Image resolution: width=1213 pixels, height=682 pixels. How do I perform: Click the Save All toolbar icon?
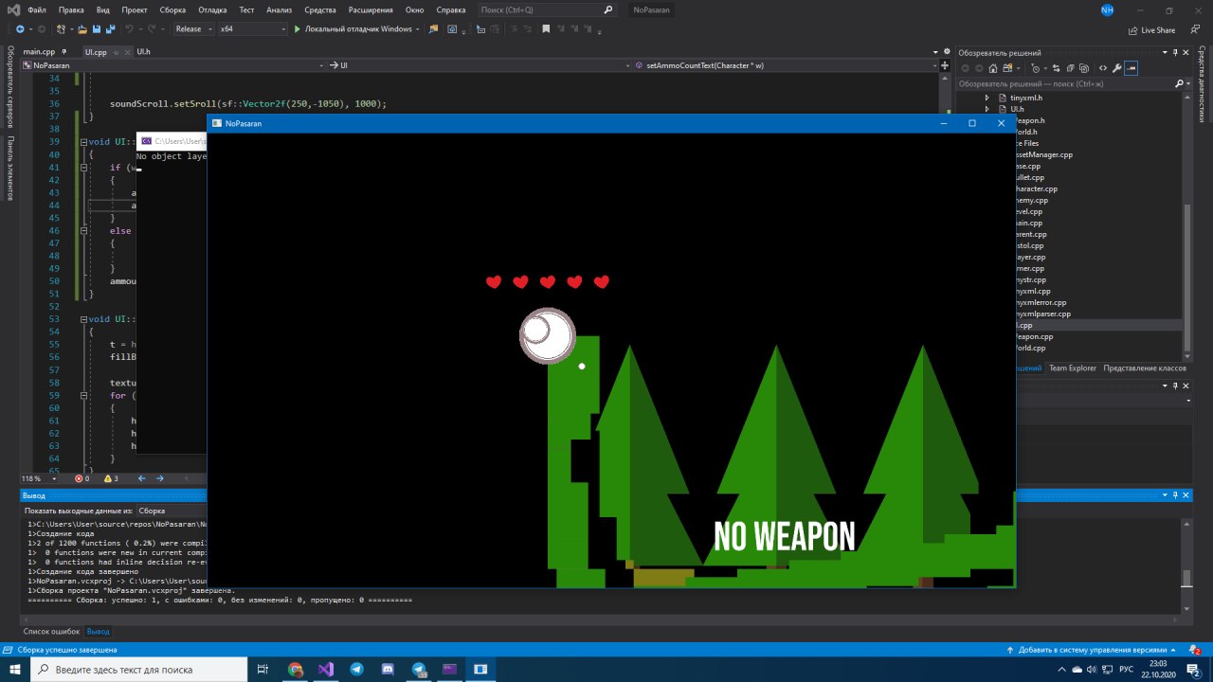[x=111, y=29]
